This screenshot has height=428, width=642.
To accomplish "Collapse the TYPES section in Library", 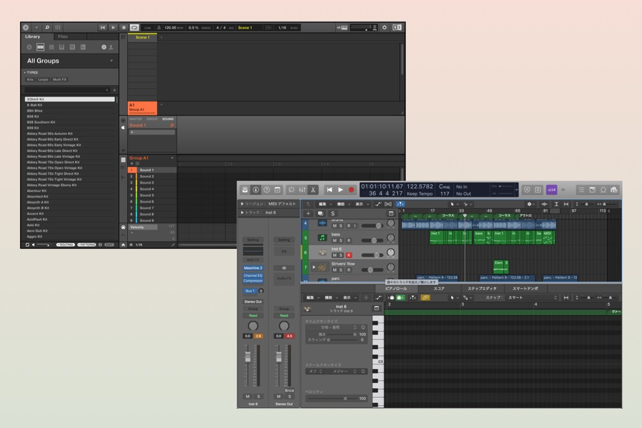I will tap(24, 73).
